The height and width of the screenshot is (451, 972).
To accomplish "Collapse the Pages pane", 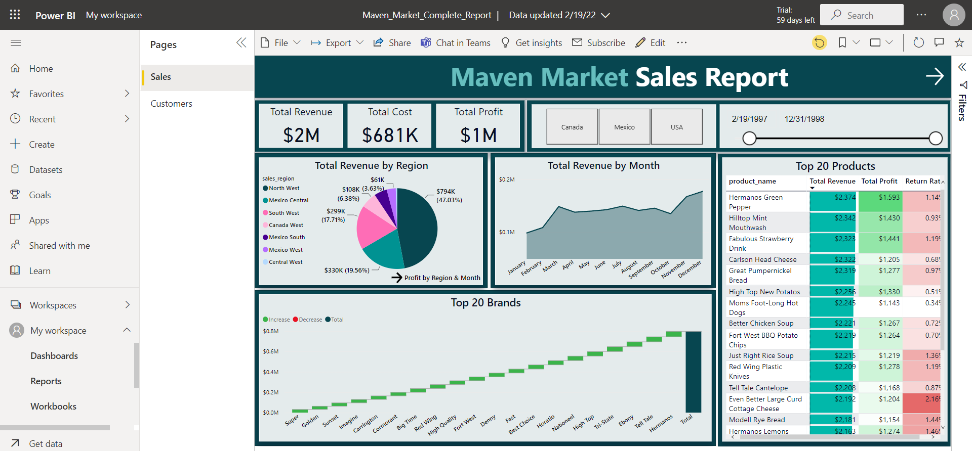I will coord(241,43).
